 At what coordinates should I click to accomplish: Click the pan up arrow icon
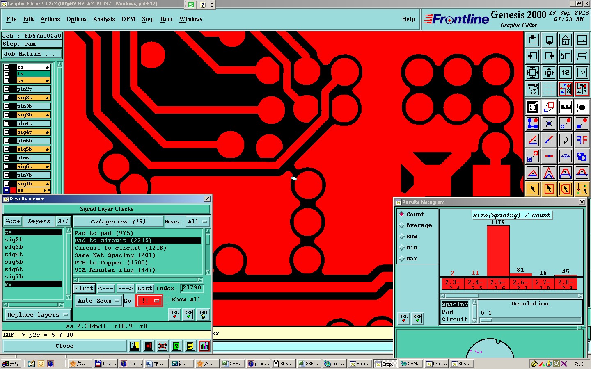click(x=533, y=40)
